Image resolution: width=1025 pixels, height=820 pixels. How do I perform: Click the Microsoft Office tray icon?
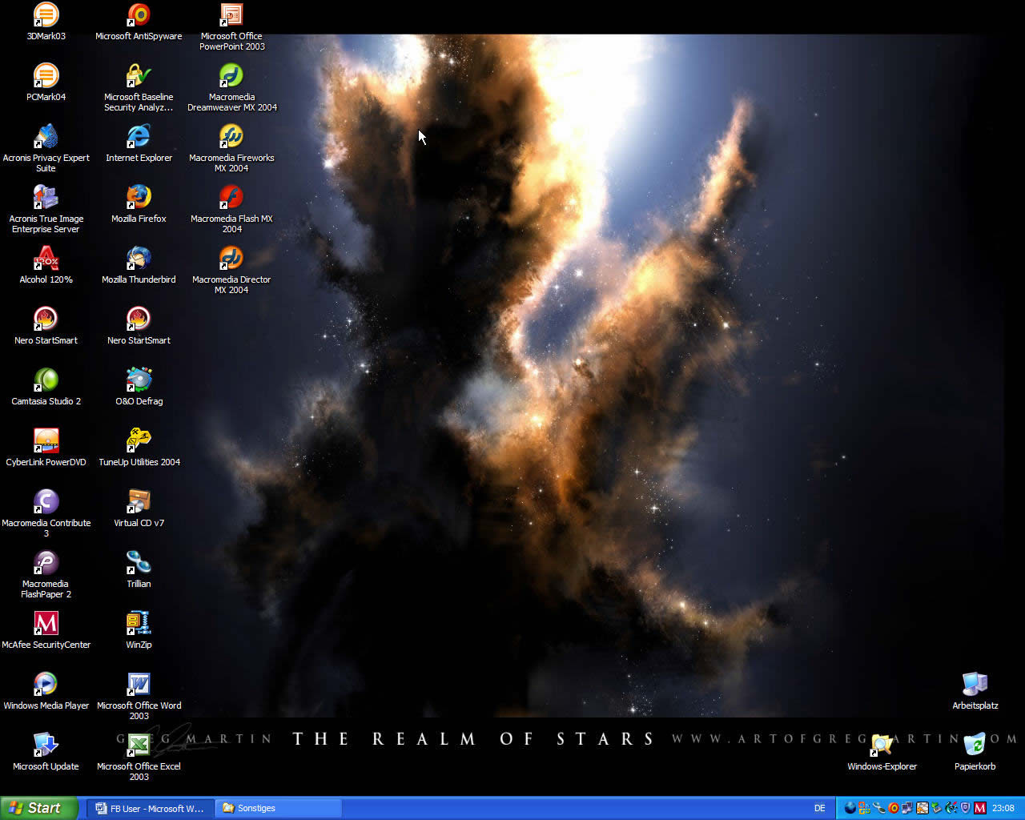(864, 808)
